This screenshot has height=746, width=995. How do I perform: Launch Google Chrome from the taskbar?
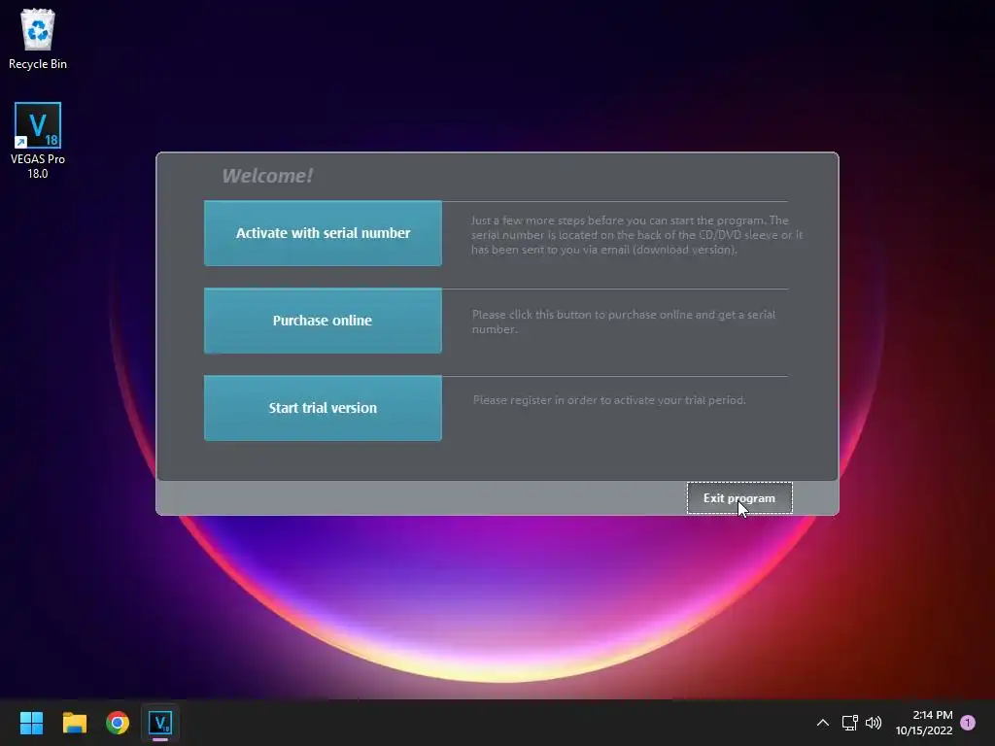[x=118, y=723]
